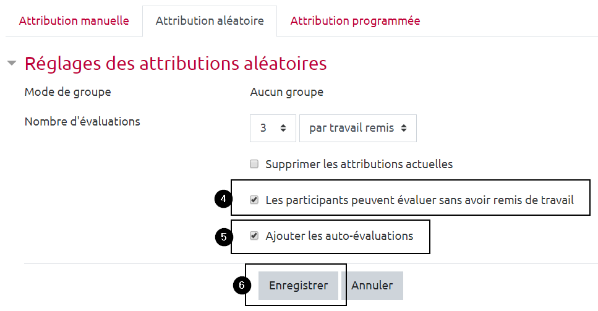Collapse the Réglages des attributions aléatoires section

click(12, 64)
